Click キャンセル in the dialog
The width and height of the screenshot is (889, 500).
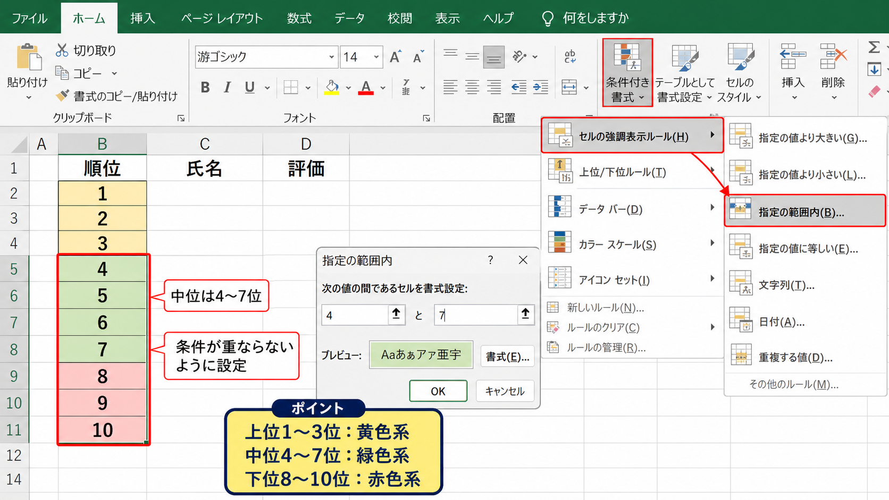click(x=505, y=391)
